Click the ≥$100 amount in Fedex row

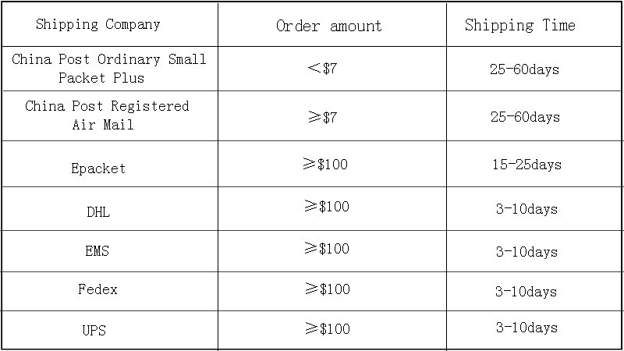coord(326,289)
